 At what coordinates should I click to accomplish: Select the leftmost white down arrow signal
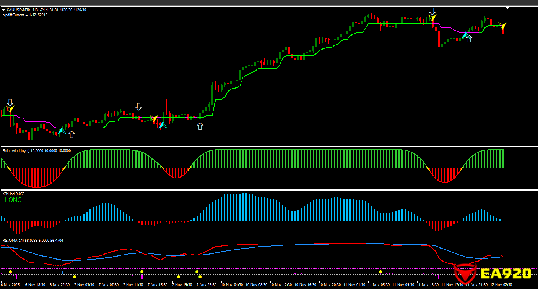(10, 102)
